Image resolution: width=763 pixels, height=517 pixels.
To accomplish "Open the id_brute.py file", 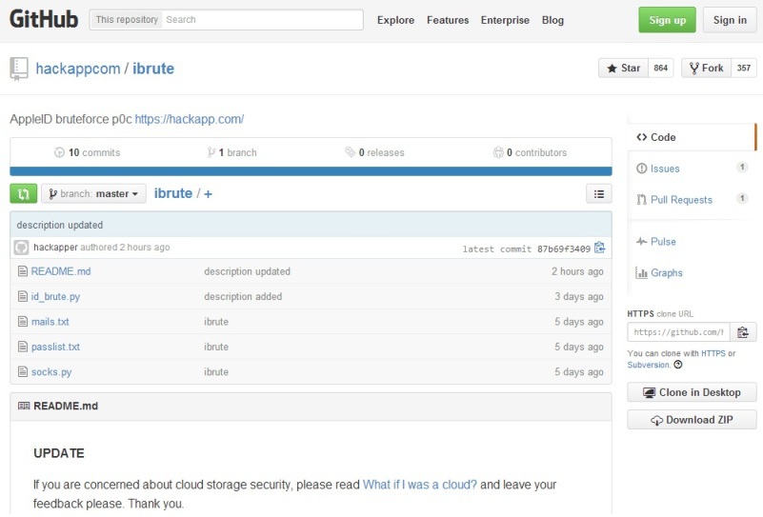I will [x=55, y=297].
